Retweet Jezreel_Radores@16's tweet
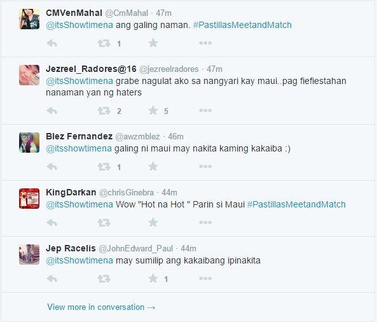This screenshot has height=322, width=377. pos(104,111)
